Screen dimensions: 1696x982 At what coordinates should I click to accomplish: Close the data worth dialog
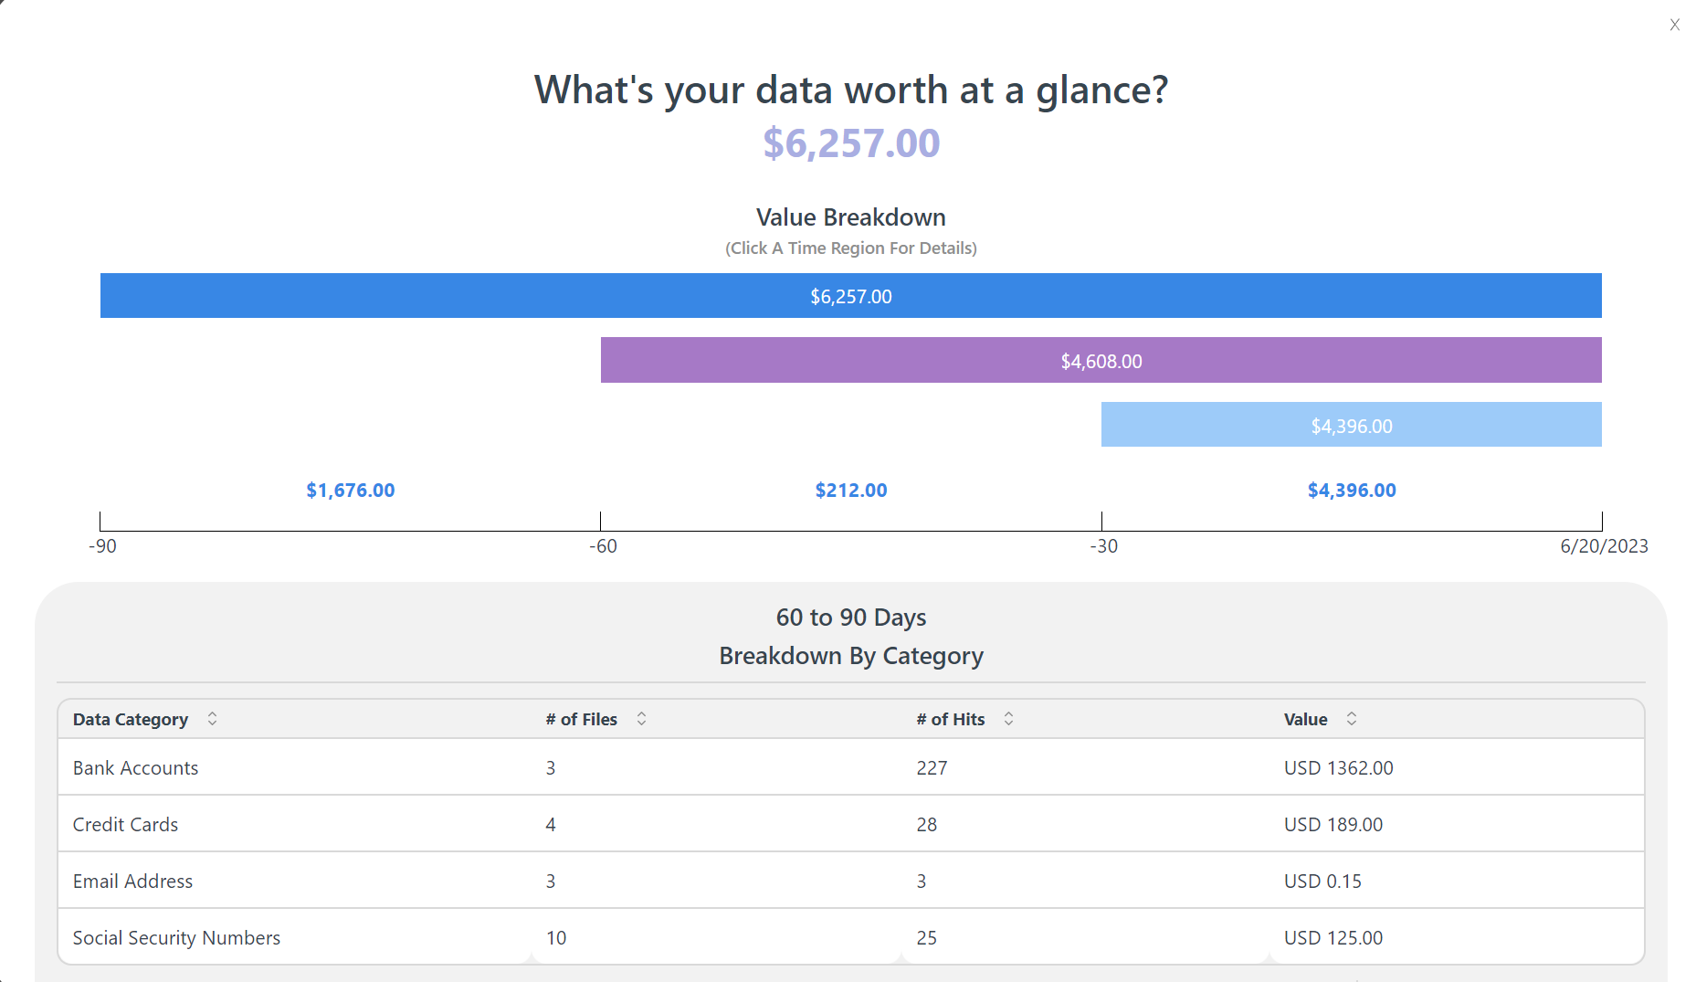coord(1674,26)
